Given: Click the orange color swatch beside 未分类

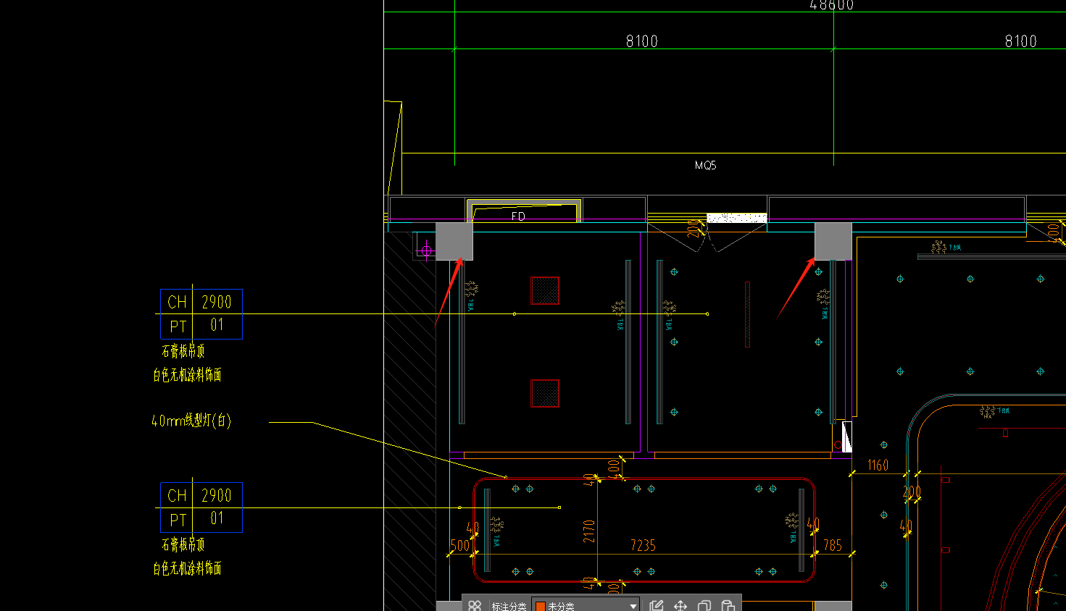Looking at the screenshot, I should tap(540, 607).
